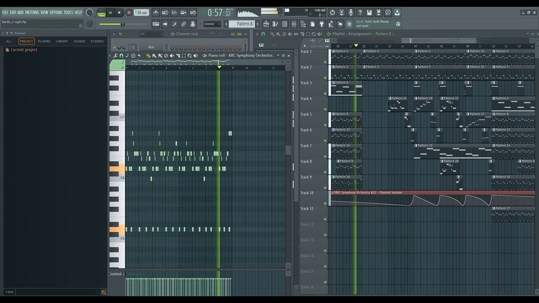Viewport: 539px width, 303px height.
Task: Open the Channel rack view icon
Action: pyautogui.click(x=285, y=24)
